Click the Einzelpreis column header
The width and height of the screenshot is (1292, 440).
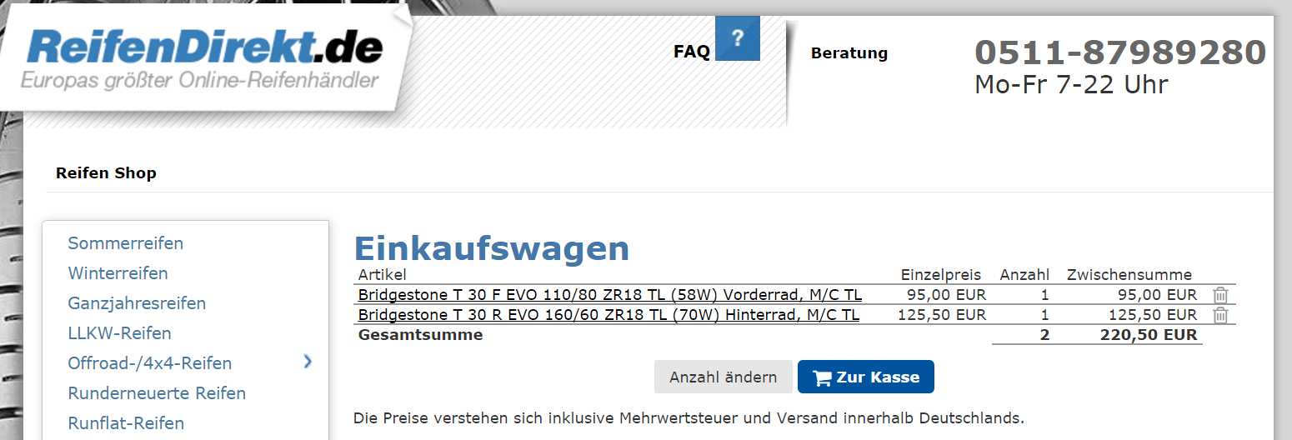[x=941, y=275]
